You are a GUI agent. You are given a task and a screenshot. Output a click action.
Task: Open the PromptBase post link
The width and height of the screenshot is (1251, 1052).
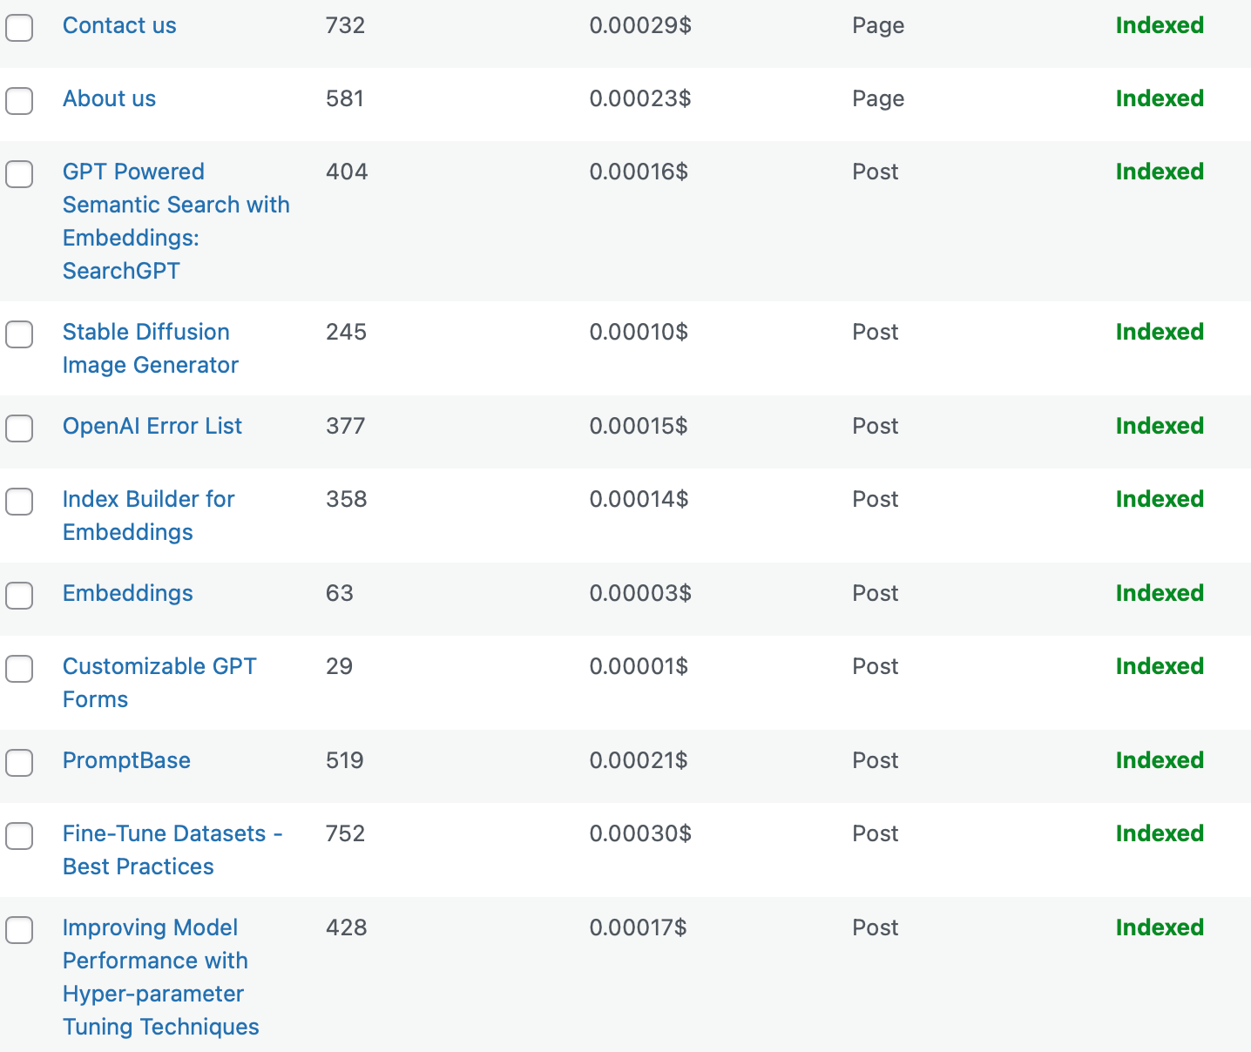click(126, 761)
